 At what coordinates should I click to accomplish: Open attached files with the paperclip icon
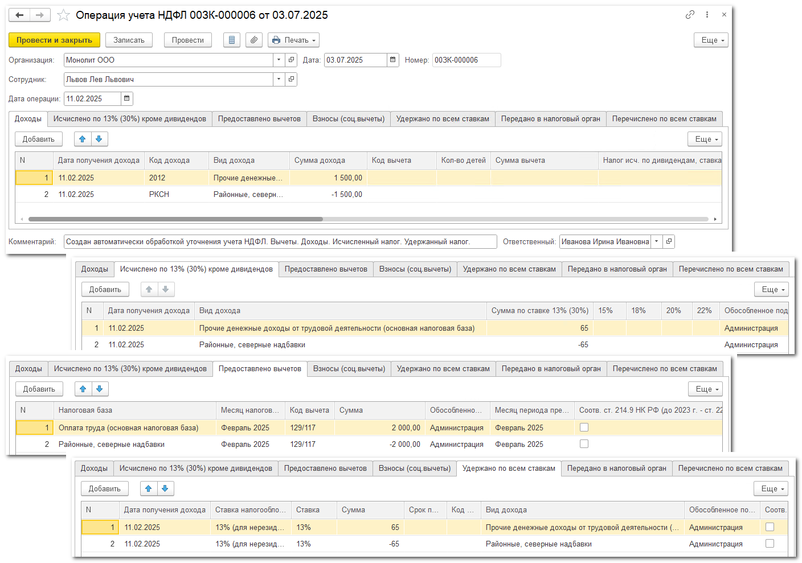coord(254,40)
